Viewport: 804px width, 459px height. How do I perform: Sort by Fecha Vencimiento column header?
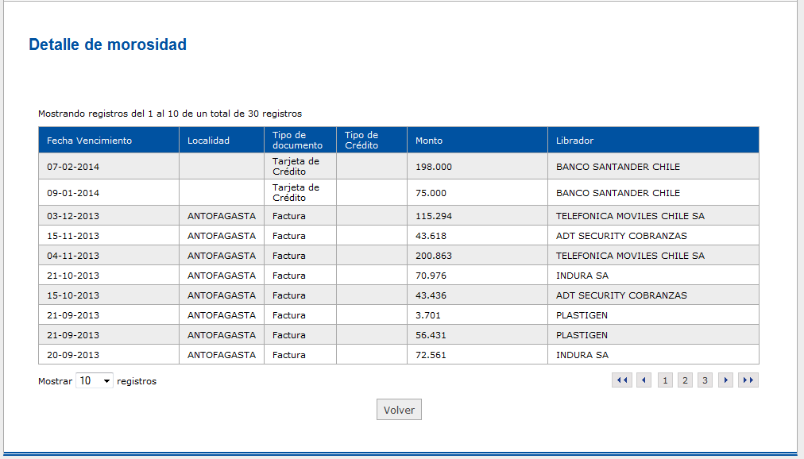109,141
